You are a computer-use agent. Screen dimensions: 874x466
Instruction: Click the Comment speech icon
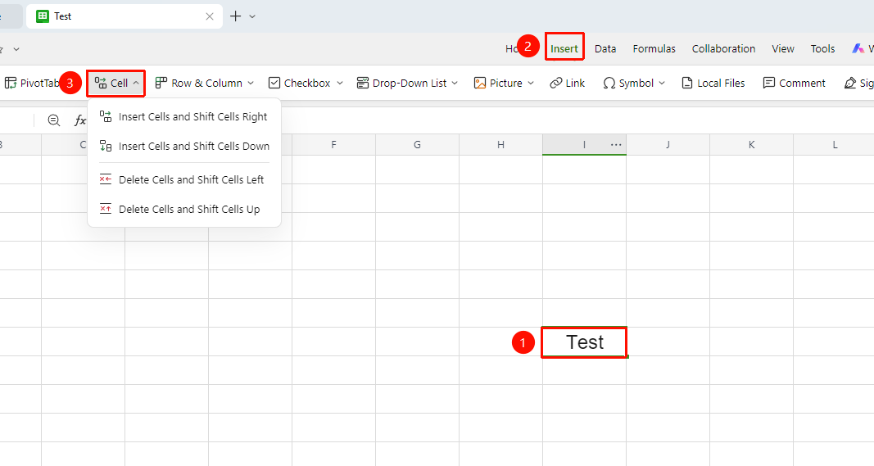coord(768,83)
